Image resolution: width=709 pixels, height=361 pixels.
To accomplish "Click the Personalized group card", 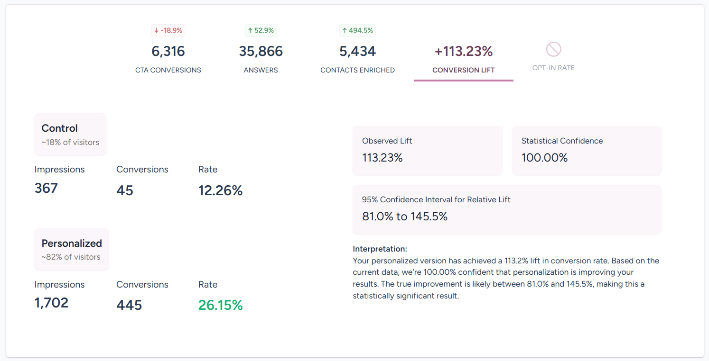I will [x=72, y=250].
